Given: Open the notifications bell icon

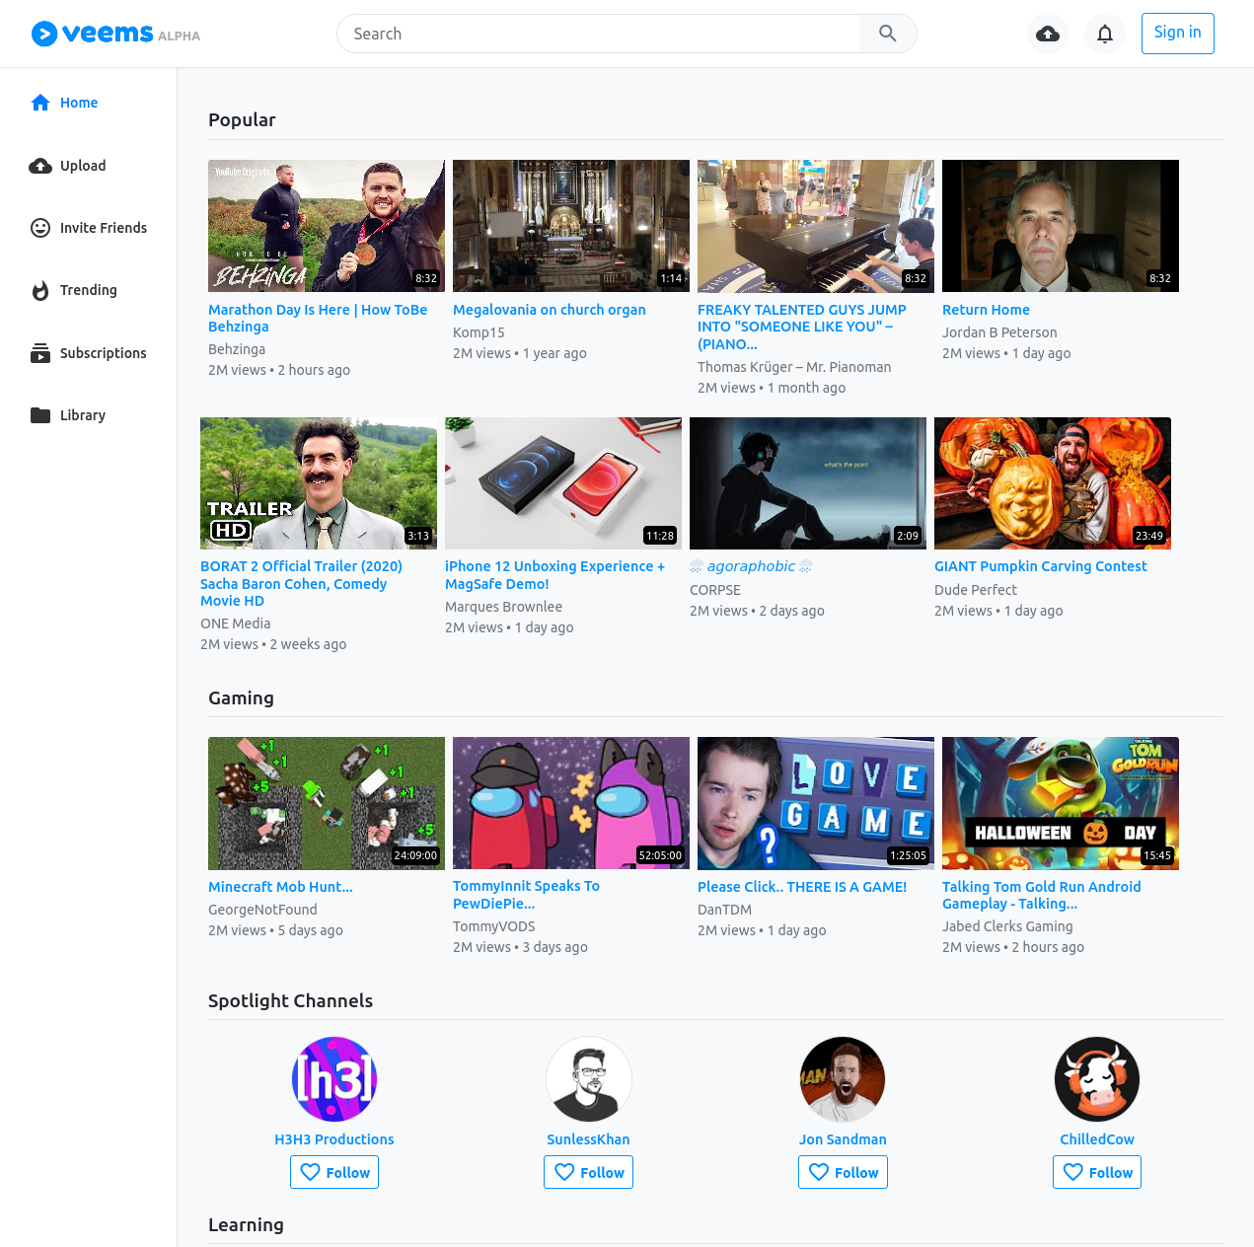Looking at the screenshot, I should pyautogui.click(x=1105, y=34).
